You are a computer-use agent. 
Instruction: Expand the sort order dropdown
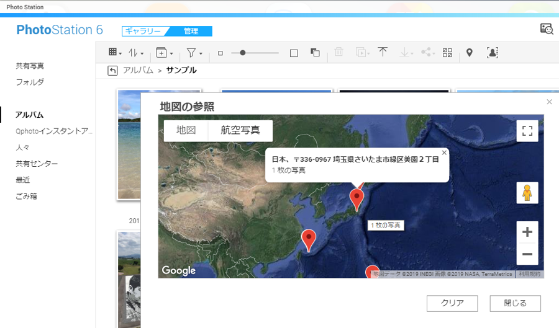136,53
